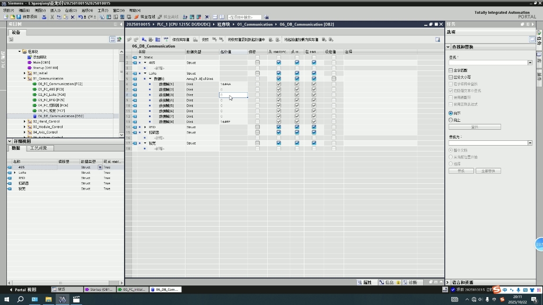Click the Portal 视图 button

coord(23,290)
